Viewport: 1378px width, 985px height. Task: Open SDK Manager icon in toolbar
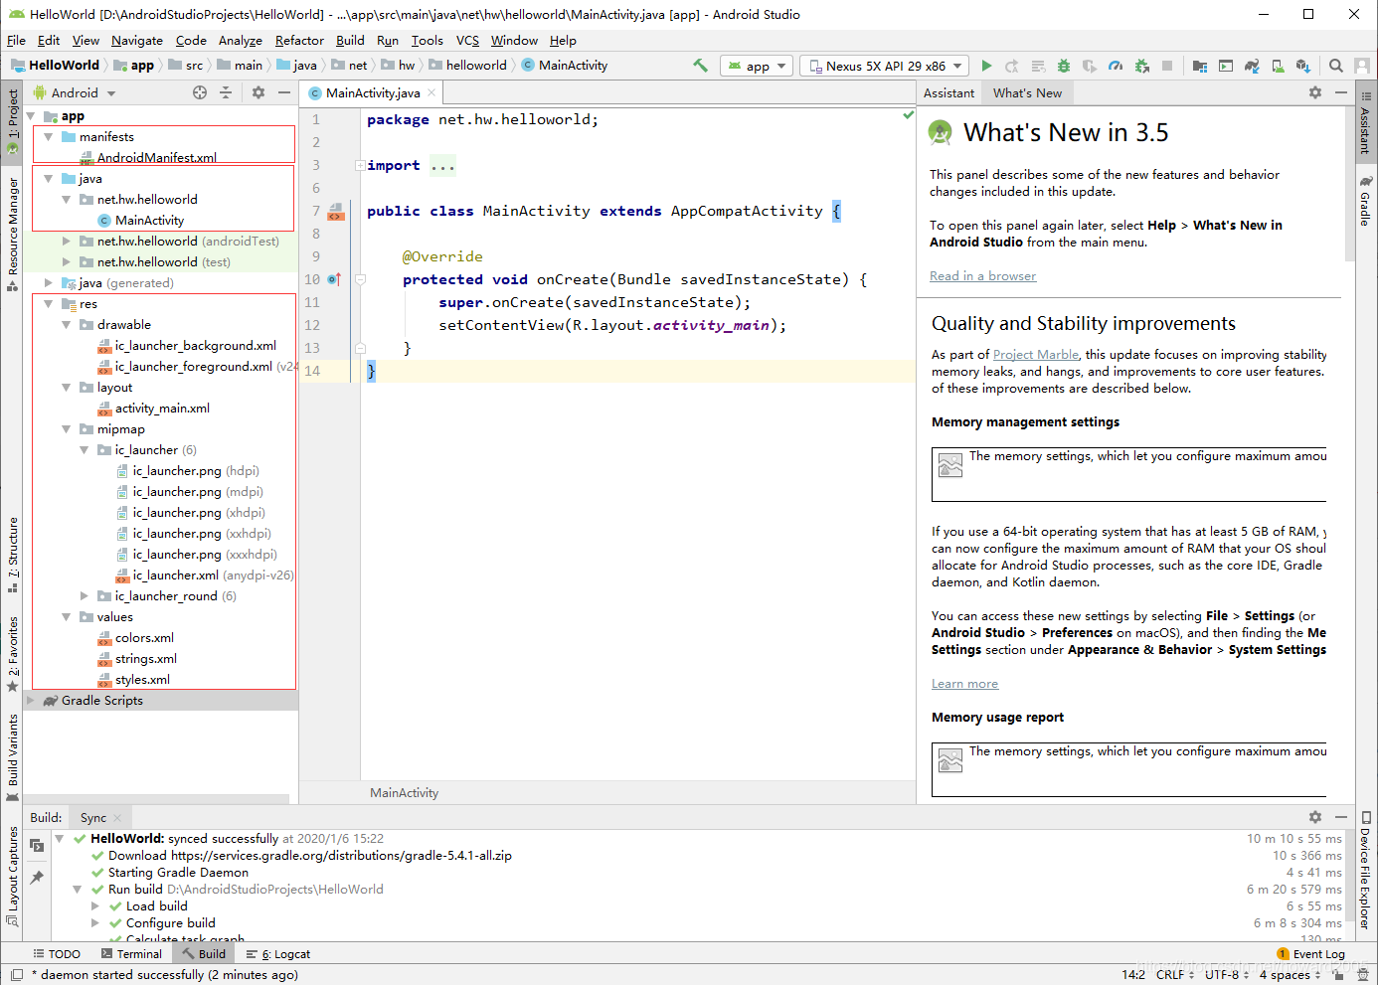(x=1303, y=66)
